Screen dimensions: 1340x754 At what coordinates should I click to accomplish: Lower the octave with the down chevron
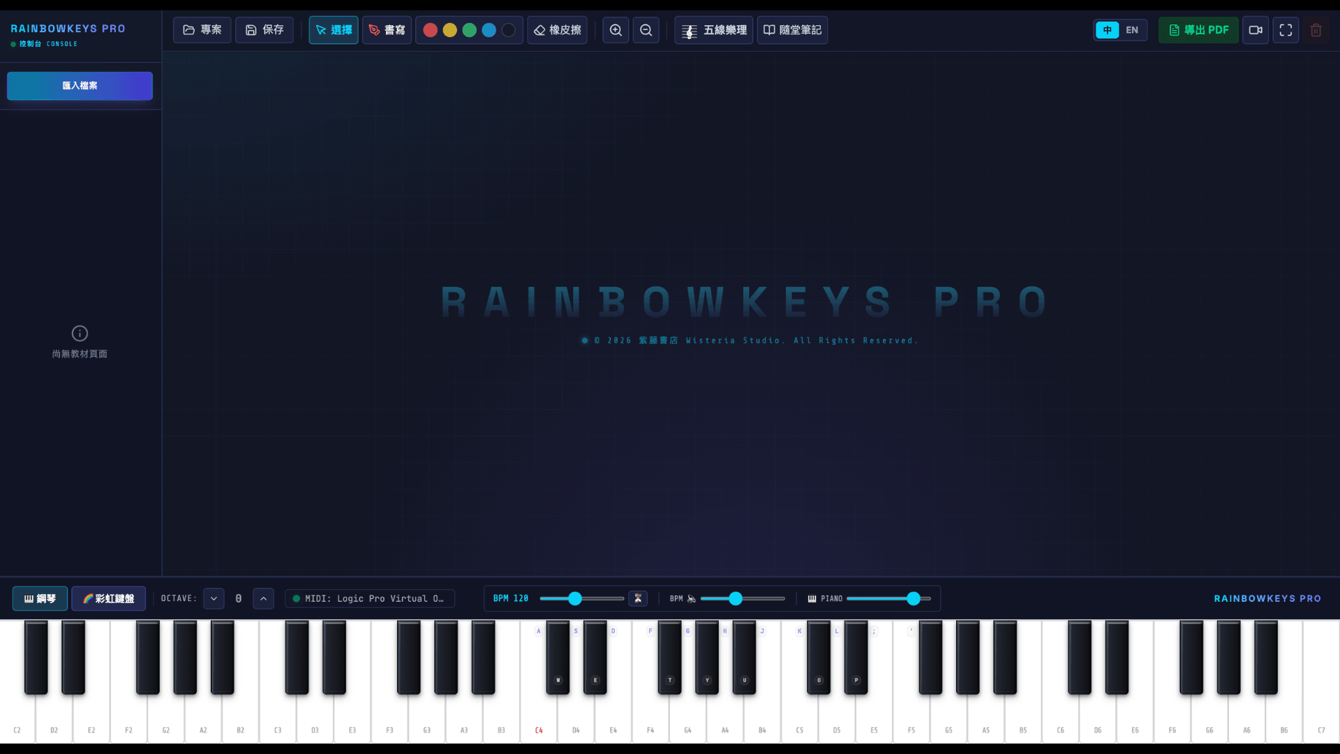pos(214,598)
